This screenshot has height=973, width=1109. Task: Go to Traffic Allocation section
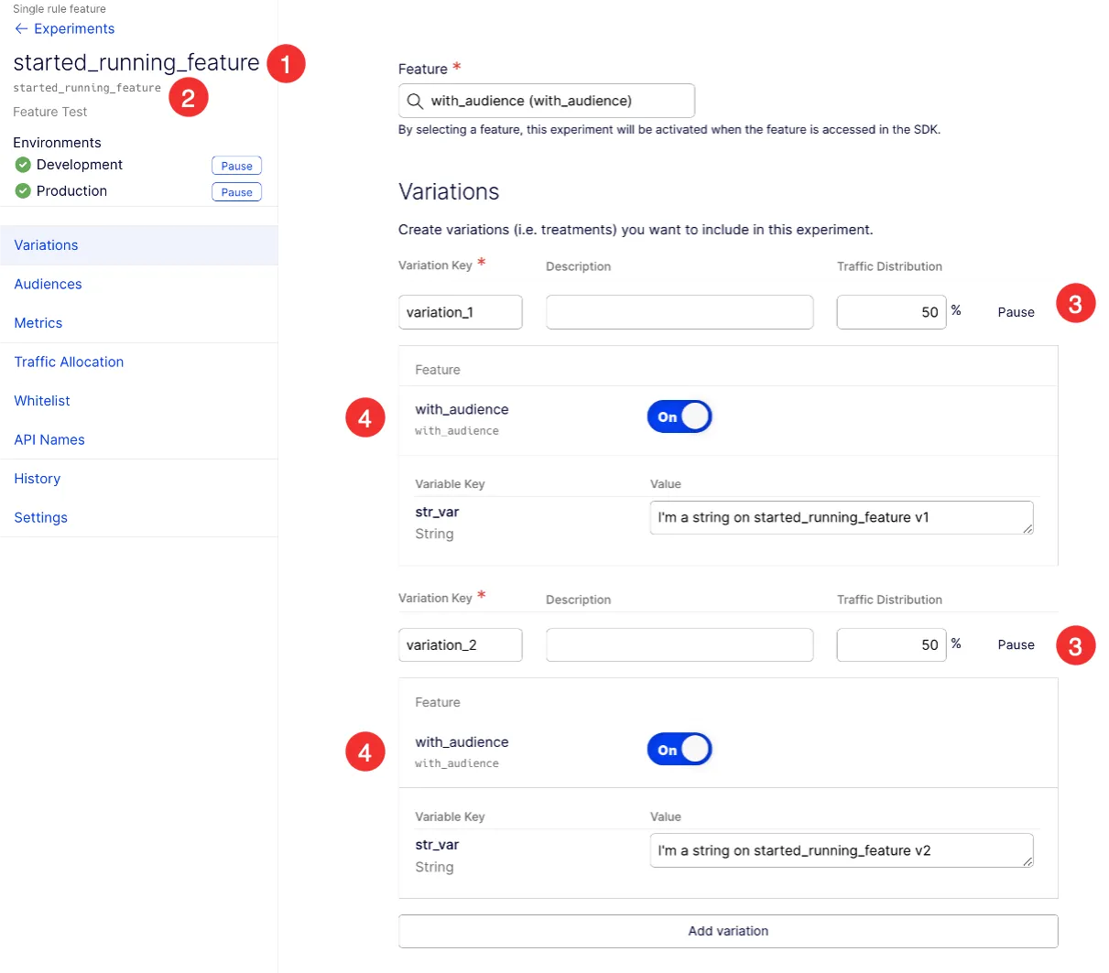click(x=69, y=362)
